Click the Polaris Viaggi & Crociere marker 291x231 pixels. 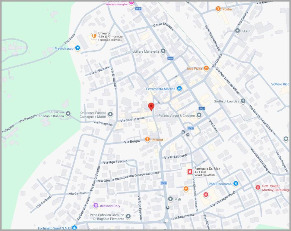[199, 115]
